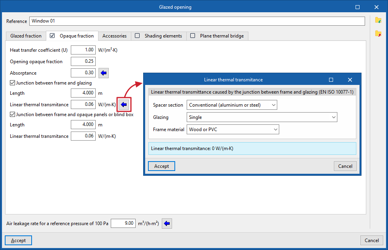The height and width of the screenshot is (250, 388).
Task: Click the folder icon with red arrow
Action: click(x=378, y=33)
